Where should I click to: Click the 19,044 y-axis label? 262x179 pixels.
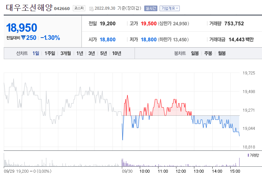pyautogui.click(x=249, y=129)
